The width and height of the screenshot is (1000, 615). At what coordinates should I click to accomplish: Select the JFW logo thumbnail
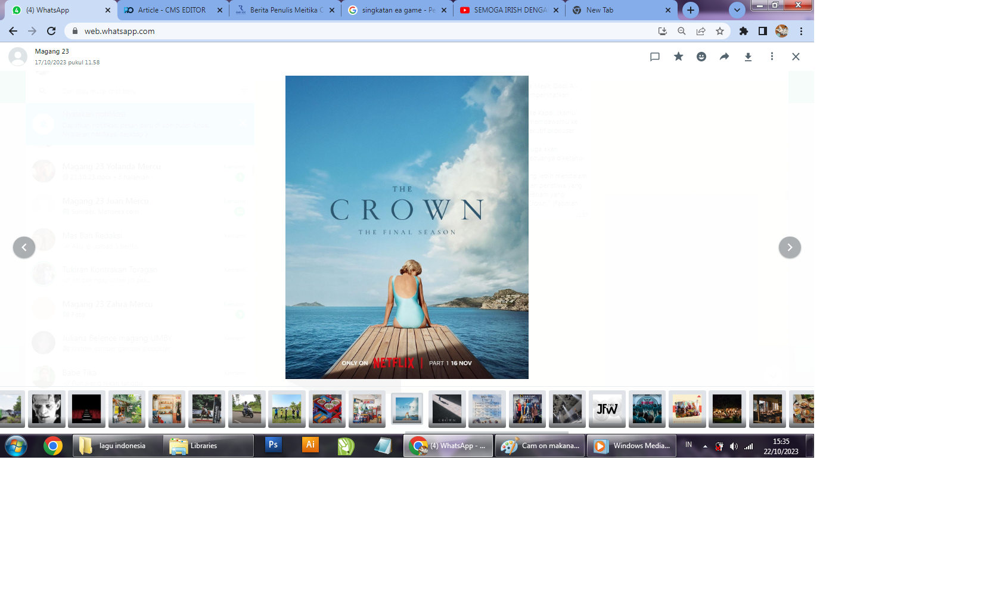tap(607, 409)
